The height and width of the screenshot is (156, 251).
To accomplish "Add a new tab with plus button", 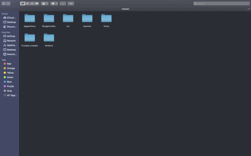I will tap(249, 9).
